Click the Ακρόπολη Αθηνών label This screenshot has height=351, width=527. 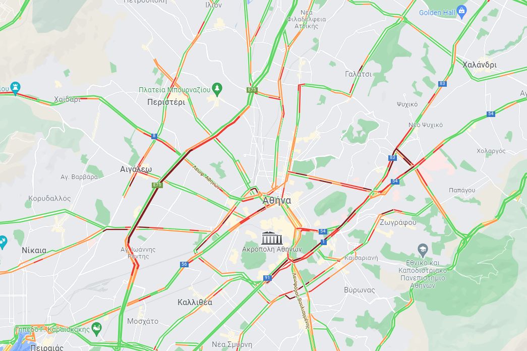[x=272, y=250]
